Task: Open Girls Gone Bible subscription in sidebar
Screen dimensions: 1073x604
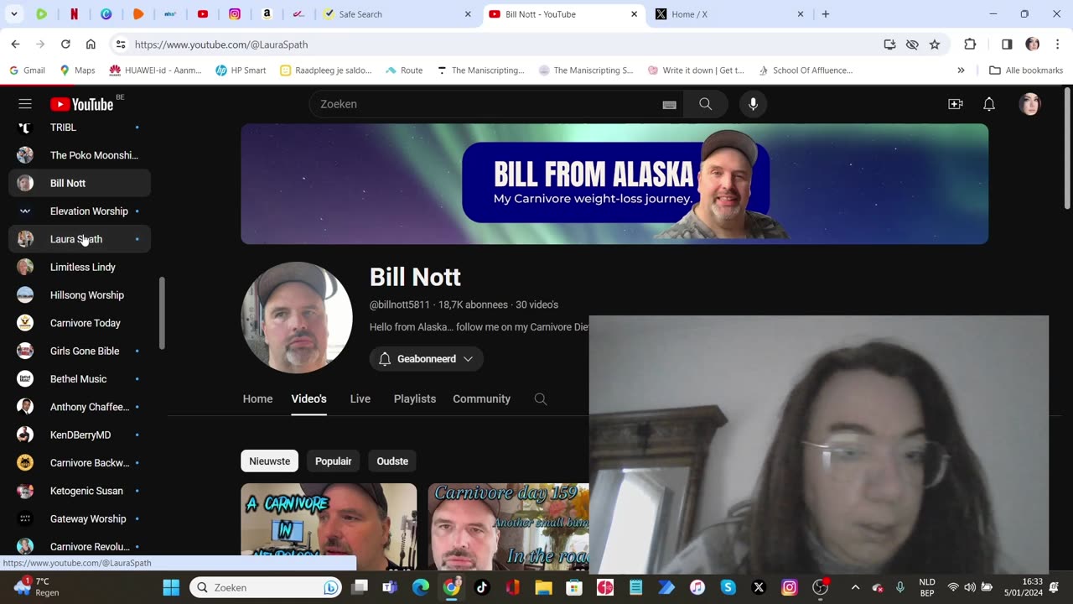Action: (80, 351)
